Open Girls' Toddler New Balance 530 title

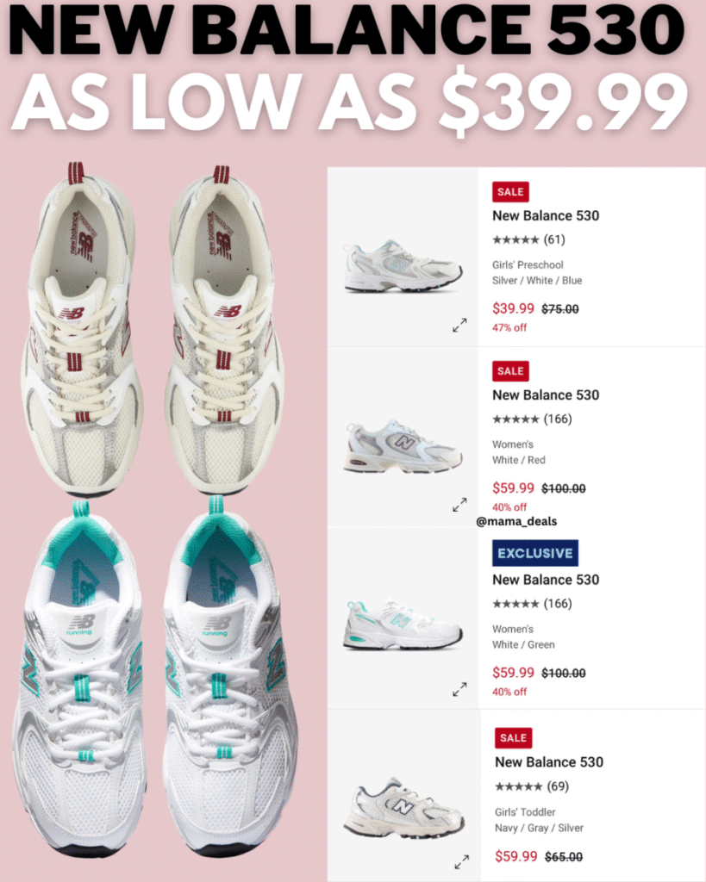click(549, 762)
